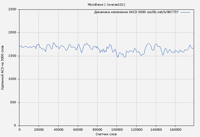The width and height of the screenshot is (200, 137).
Task: Click the 140000 tick label on the x-axis
Action: 156,130
